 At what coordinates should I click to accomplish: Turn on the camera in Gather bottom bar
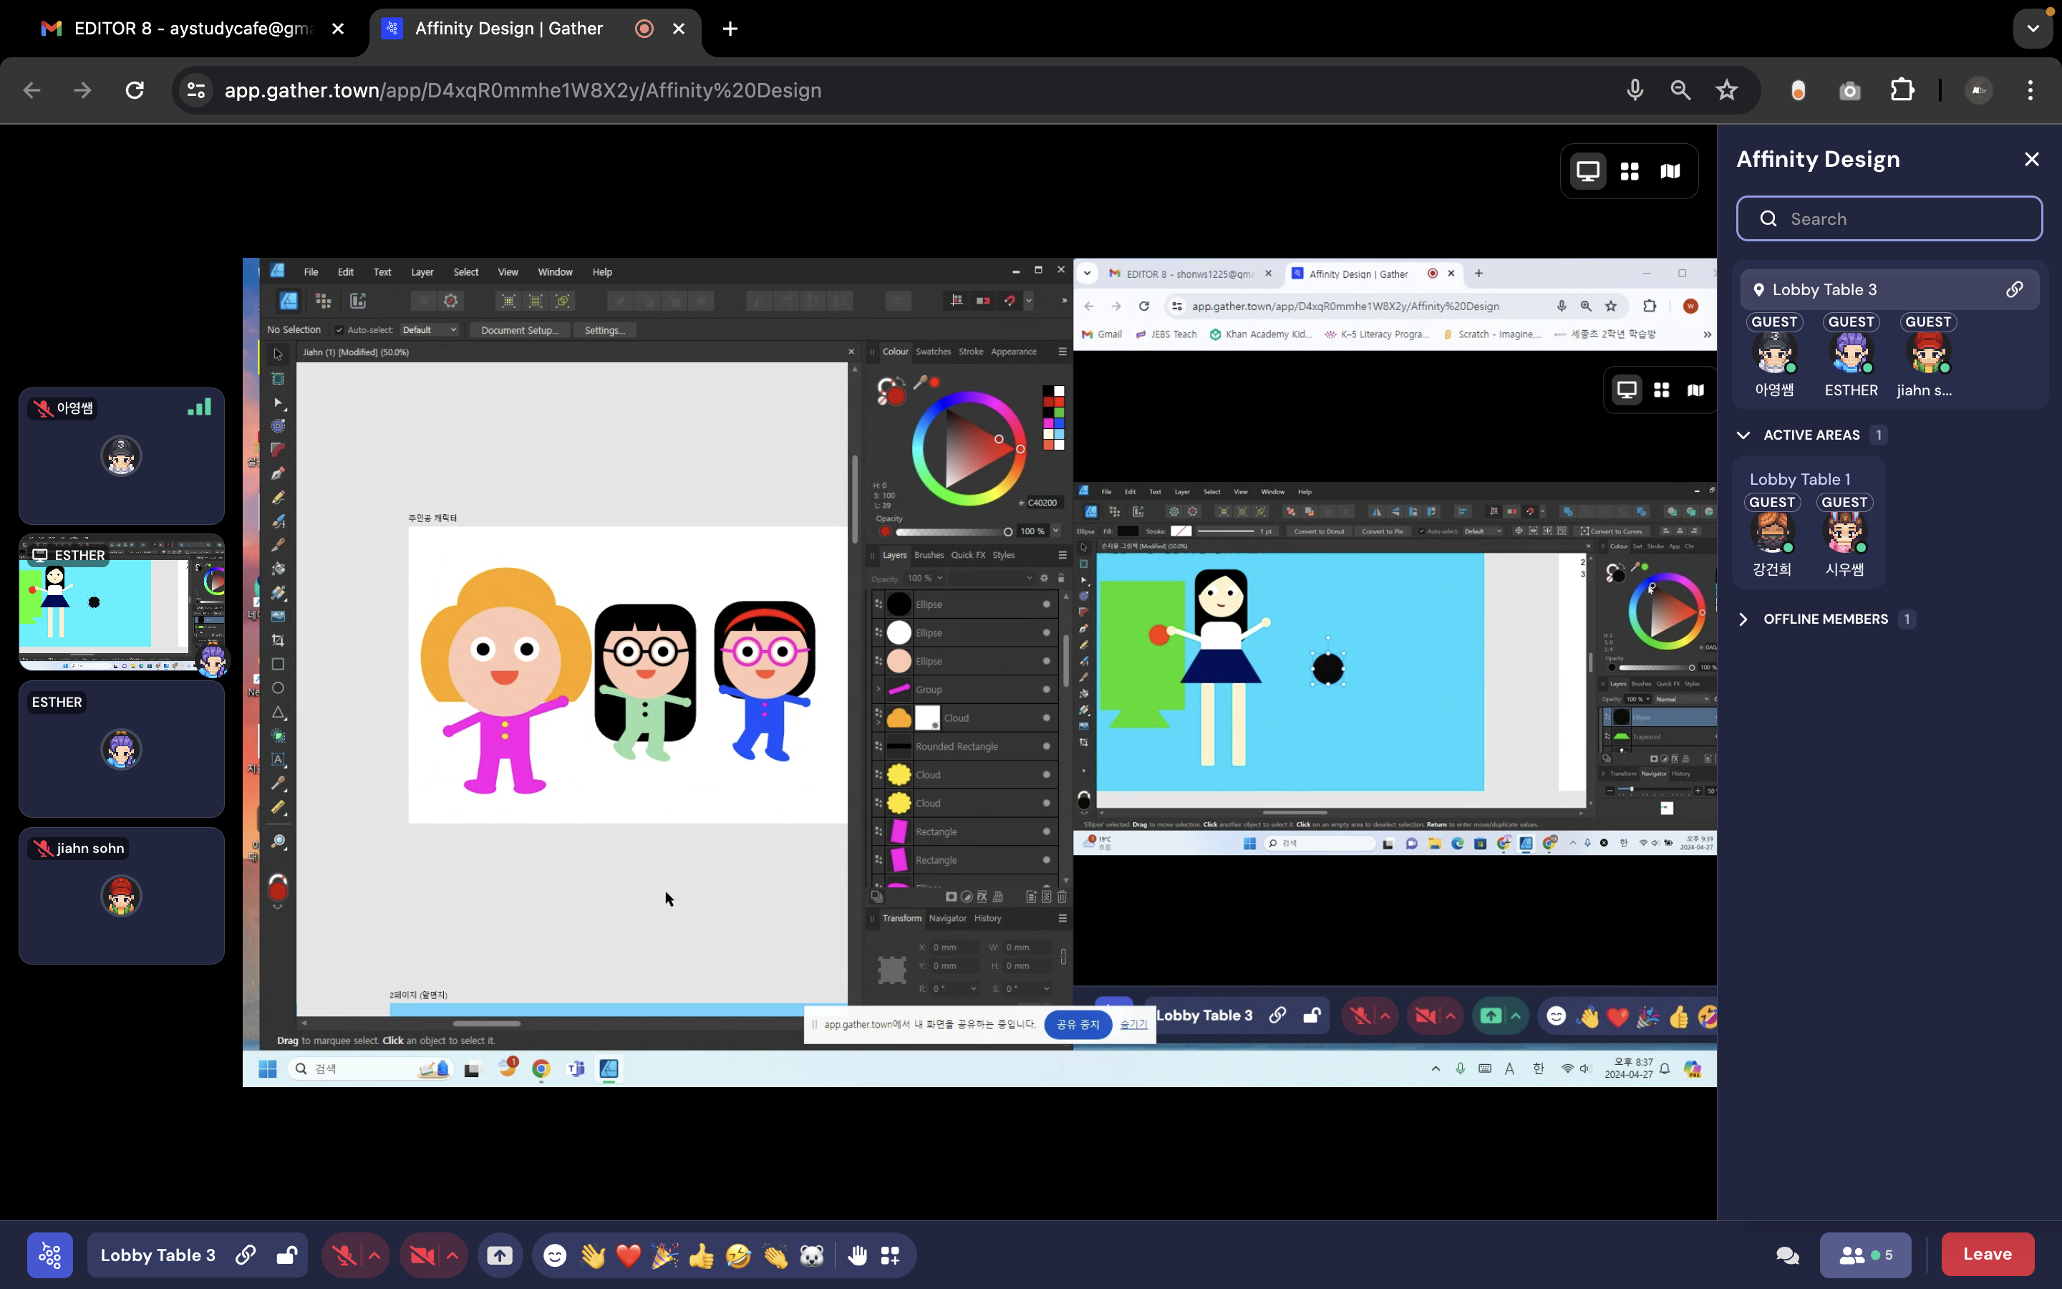422,1255
